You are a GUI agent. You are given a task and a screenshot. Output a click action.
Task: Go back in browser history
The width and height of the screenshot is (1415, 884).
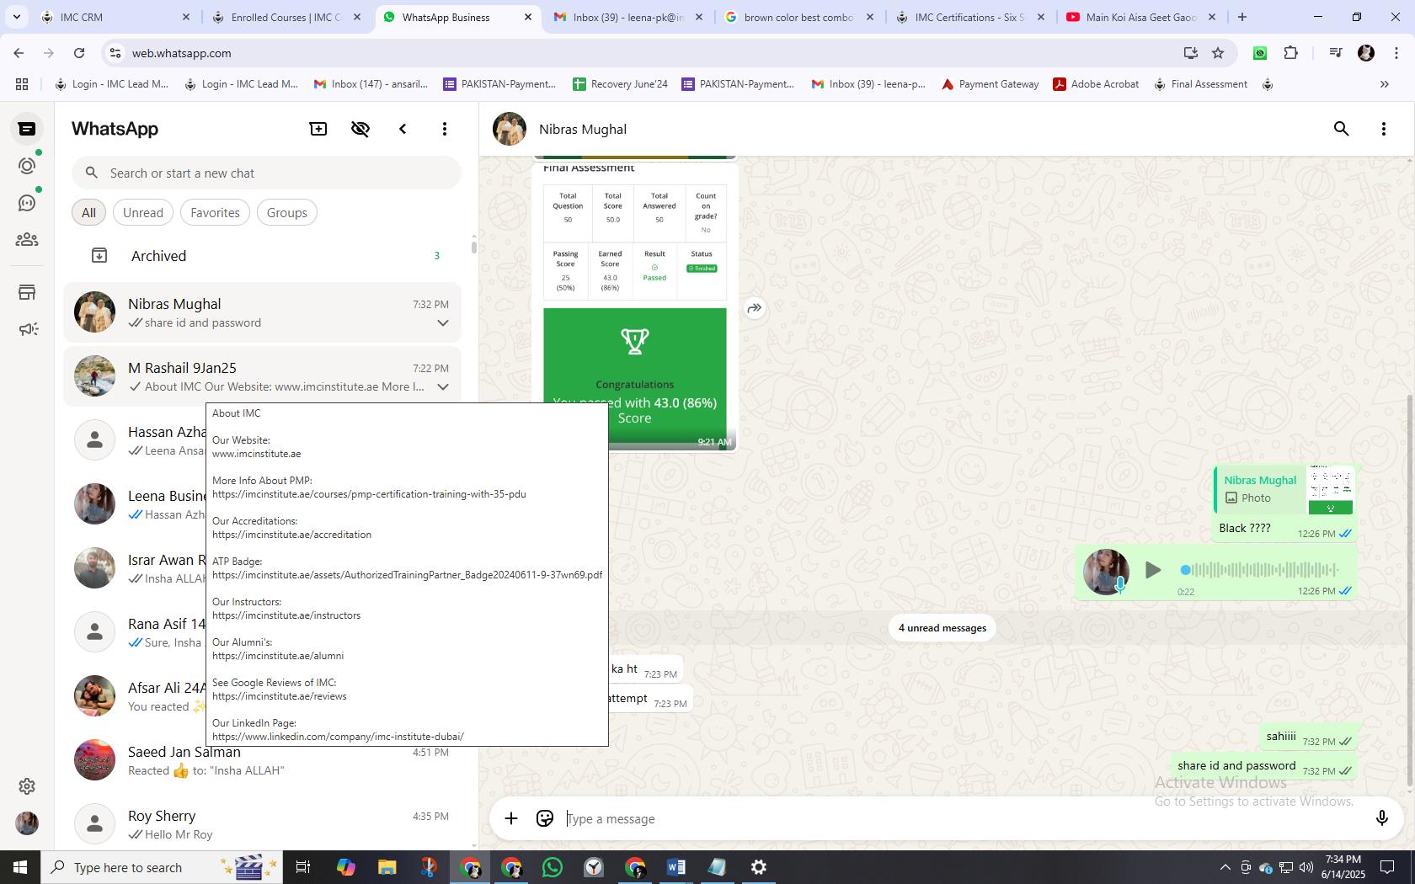click(x=19, y=53)
